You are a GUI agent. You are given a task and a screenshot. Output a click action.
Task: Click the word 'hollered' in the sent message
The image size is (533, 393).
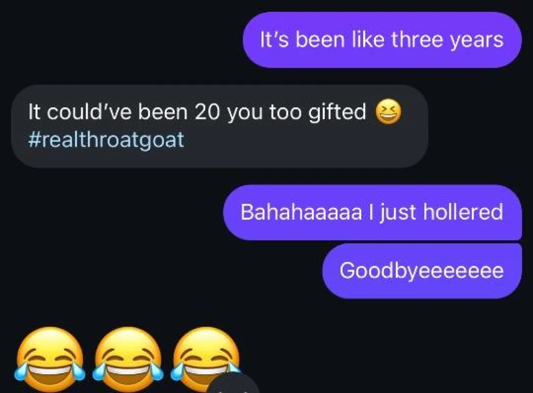[463, 212]
